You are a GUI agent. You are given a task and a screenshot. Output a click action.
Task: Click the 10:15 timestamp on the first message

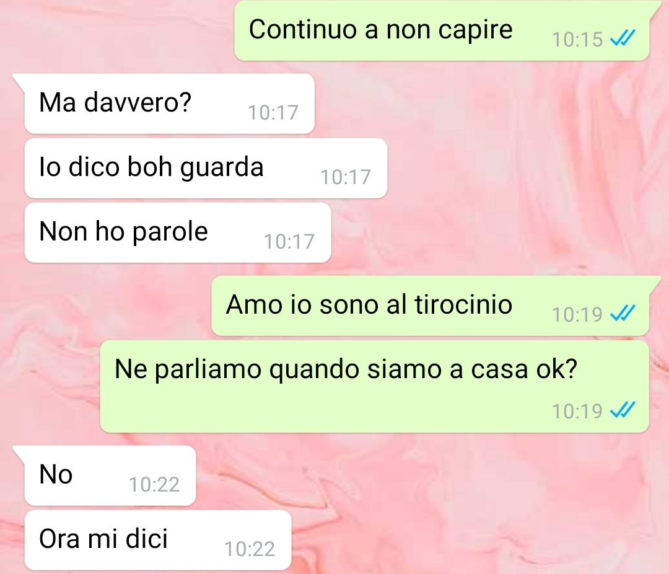(577, 39)
